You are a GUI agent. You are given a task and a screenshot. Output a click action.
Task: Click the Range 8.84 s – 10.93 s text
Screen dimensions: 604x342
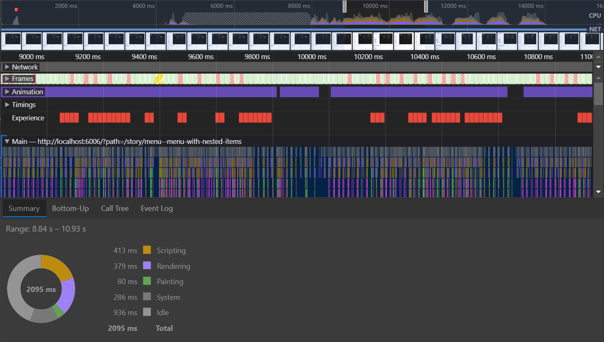click(46, 229)
